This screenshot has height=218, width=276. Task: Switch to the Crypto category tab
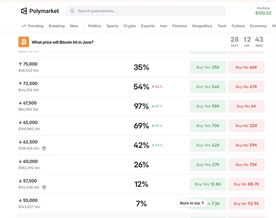point(129,26)
